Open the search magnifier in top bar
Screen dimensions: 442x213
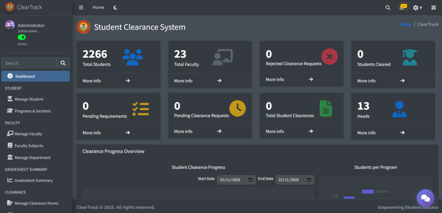(x=388, y=8)
